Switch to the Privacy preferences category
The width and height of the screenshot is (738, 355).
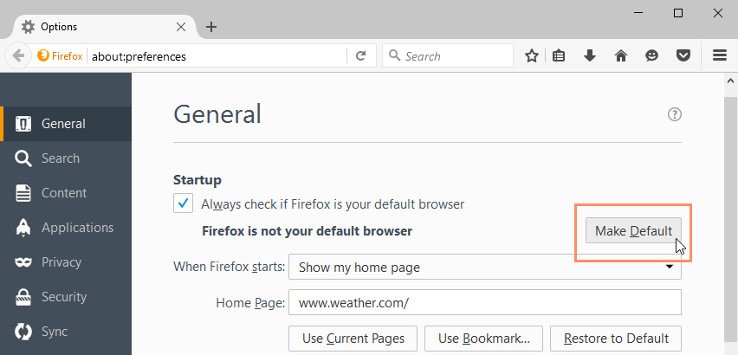(61, 262)
